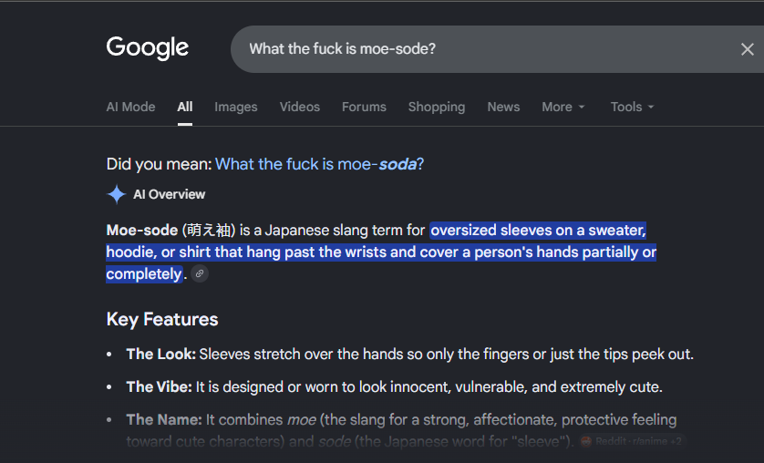Open the Images tab
Image resolution: width=764 pixels, height=463 pixels.
(236, 108)
